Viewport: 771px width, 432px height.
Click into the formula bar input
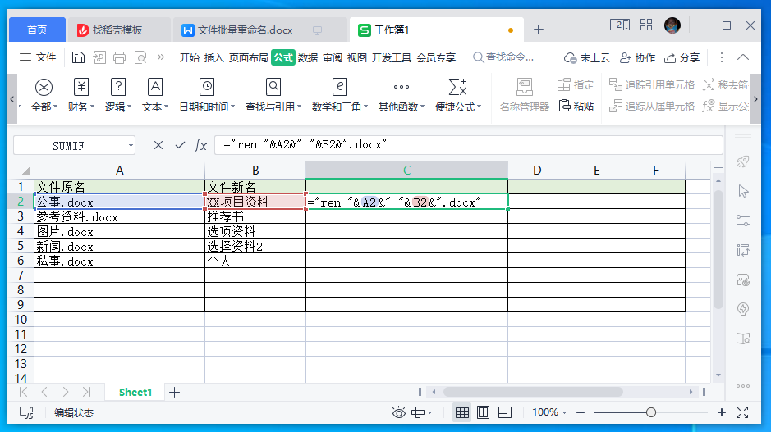(469, 145)
